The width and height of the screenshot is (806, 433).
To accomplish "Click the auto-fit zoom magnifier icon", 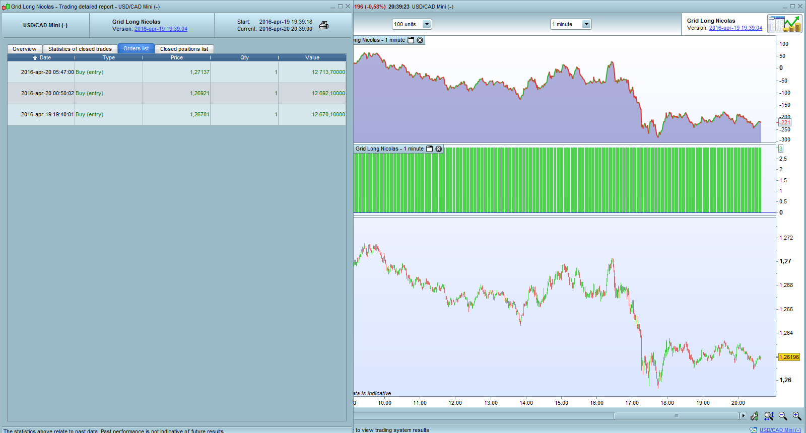I will click(x=769, y=416).
